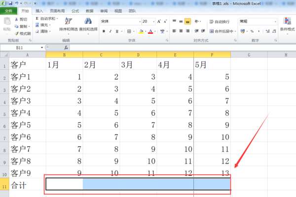Expand the fill color dropdown arrow
The width and height of the screenshot is (296, 197).
click(x=146, y=31)
